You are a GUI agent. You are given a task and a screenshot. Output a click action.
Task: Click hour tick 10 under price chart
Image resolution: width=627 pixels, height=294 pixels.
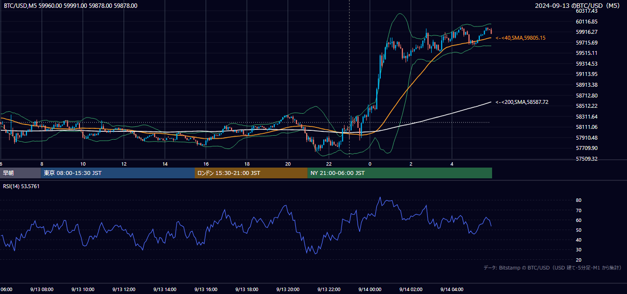(83, 164)
